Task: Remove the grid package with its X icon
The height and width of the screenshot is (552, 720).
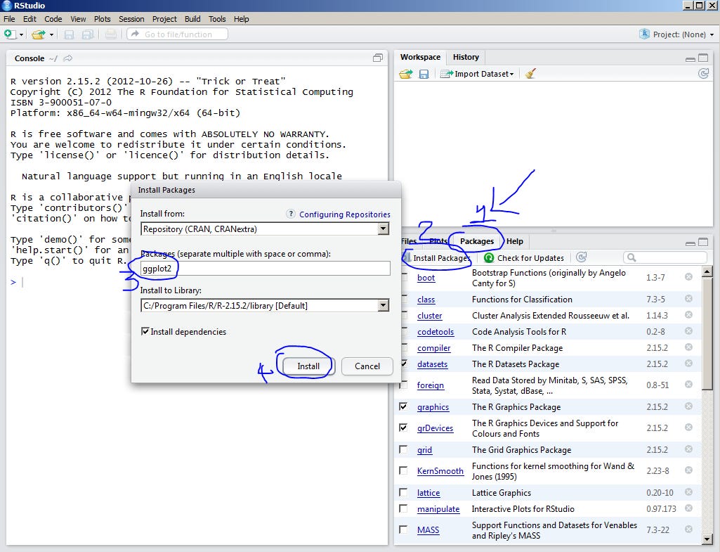Action: (x=688, y=449)
